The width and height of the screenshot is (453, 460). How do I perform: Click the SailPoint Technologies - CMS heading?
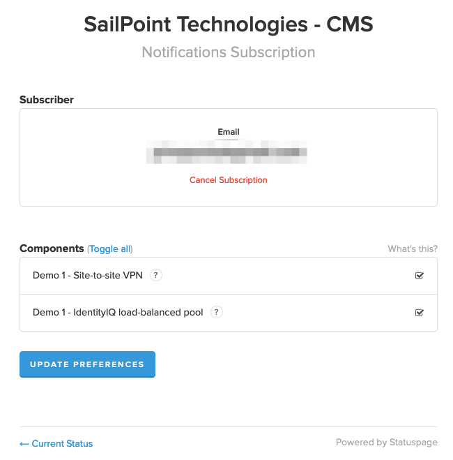click(x=229, y=24)
